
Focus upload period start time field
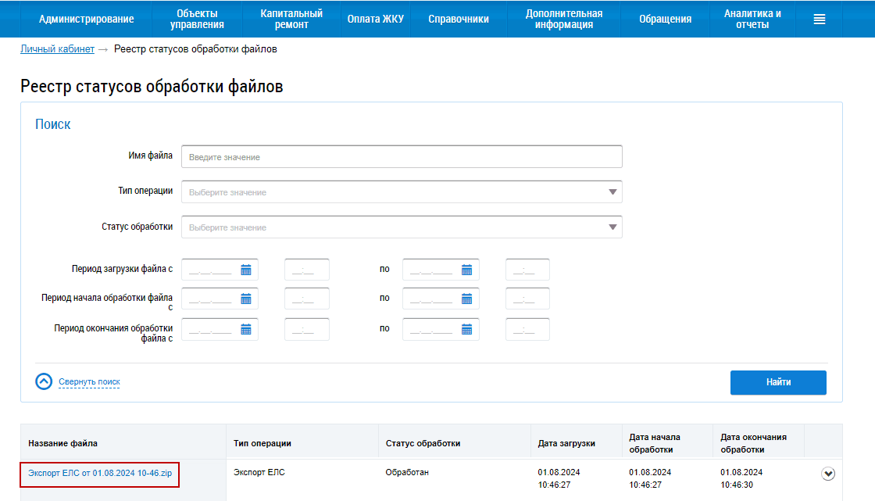point(307,270)
